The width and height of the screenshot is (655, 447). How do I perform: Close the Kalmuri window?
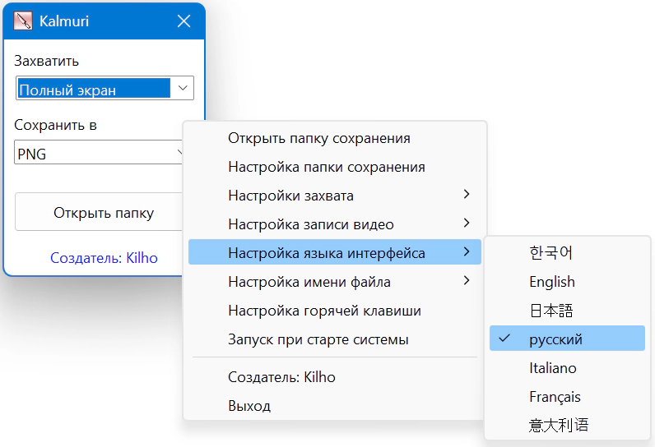183,21
